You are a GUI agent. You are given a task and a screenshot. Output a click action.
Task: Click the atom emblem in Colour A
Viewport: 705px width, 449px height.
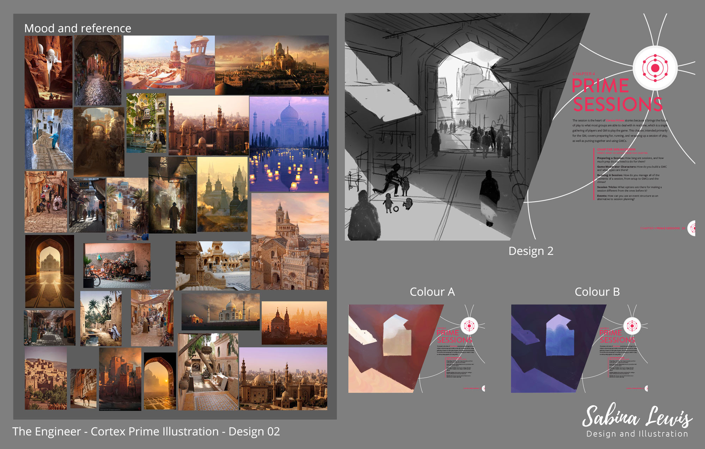(x=469, y=326)
